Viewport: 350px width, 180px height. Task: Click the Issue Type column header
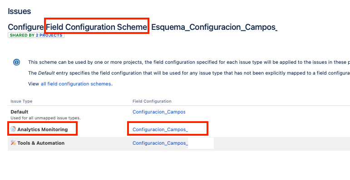coord(21,101)
